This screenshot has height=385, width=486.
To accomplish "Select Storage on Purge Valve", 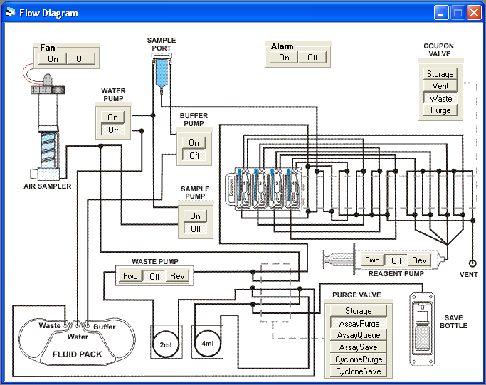I will tap(359, 311).
